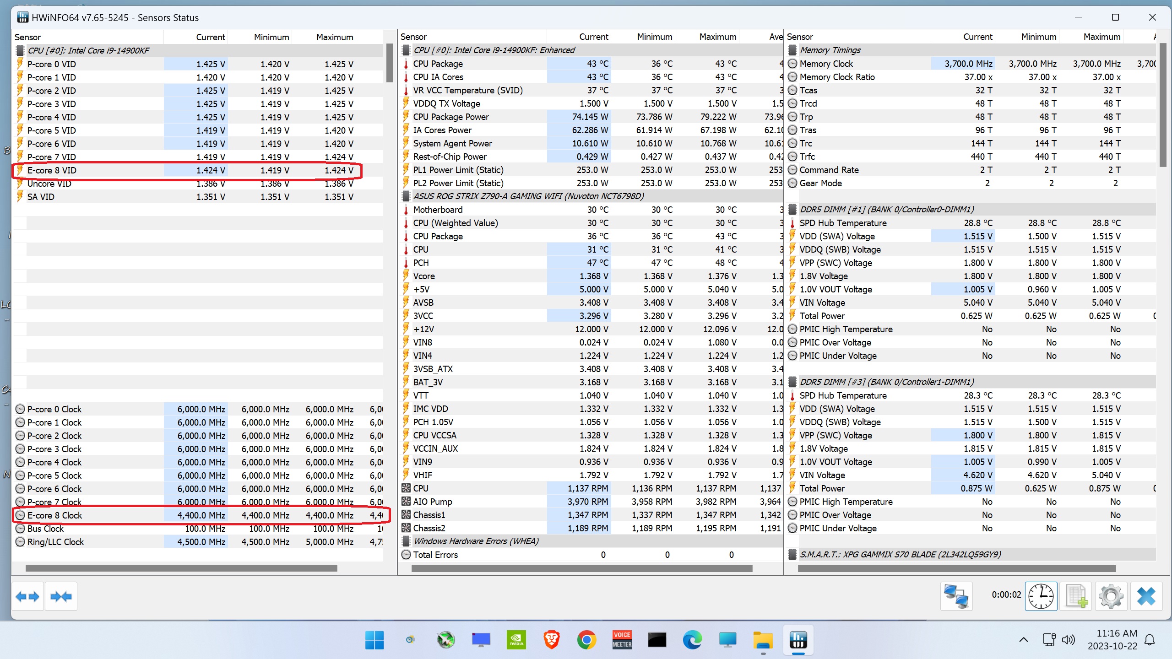Select the Total Errors row

591,555
